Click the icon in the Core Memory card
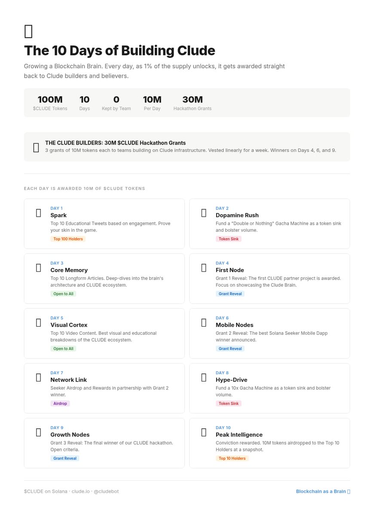 39,268
